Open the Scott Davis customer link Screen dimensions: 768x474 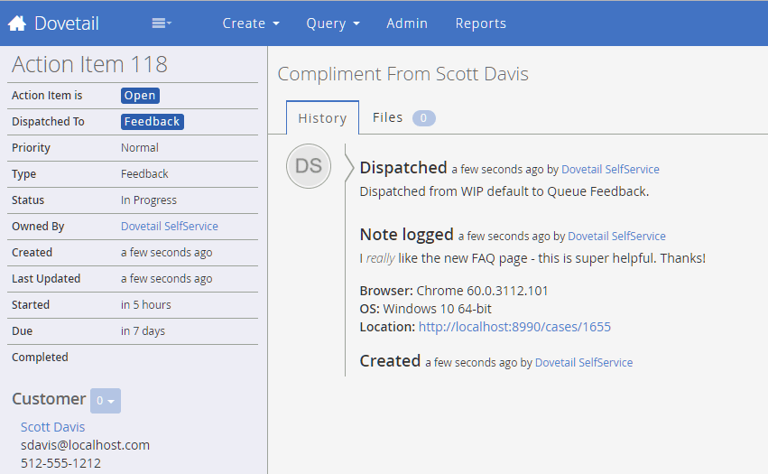pyautogui.click(x=52, y=427)
